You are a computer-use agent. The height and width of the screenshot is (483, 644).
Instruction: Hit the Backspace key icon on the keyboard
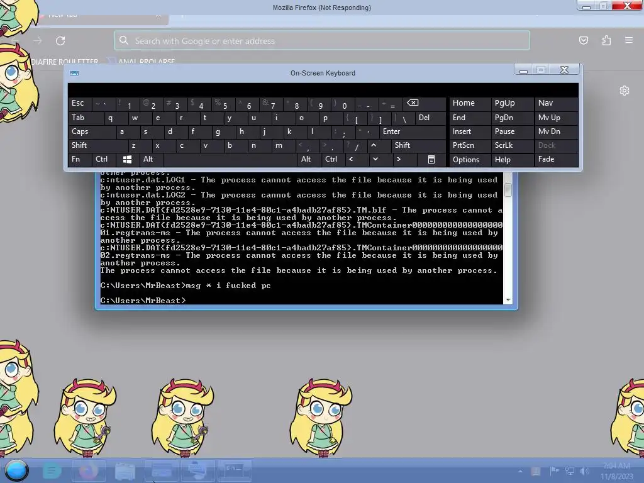[425, 103]
